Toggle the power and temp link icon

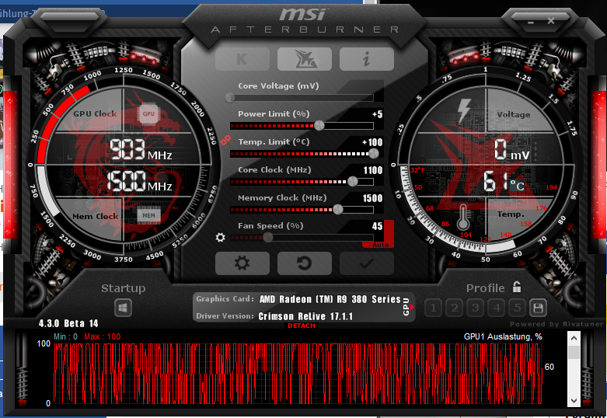(225, 140)
